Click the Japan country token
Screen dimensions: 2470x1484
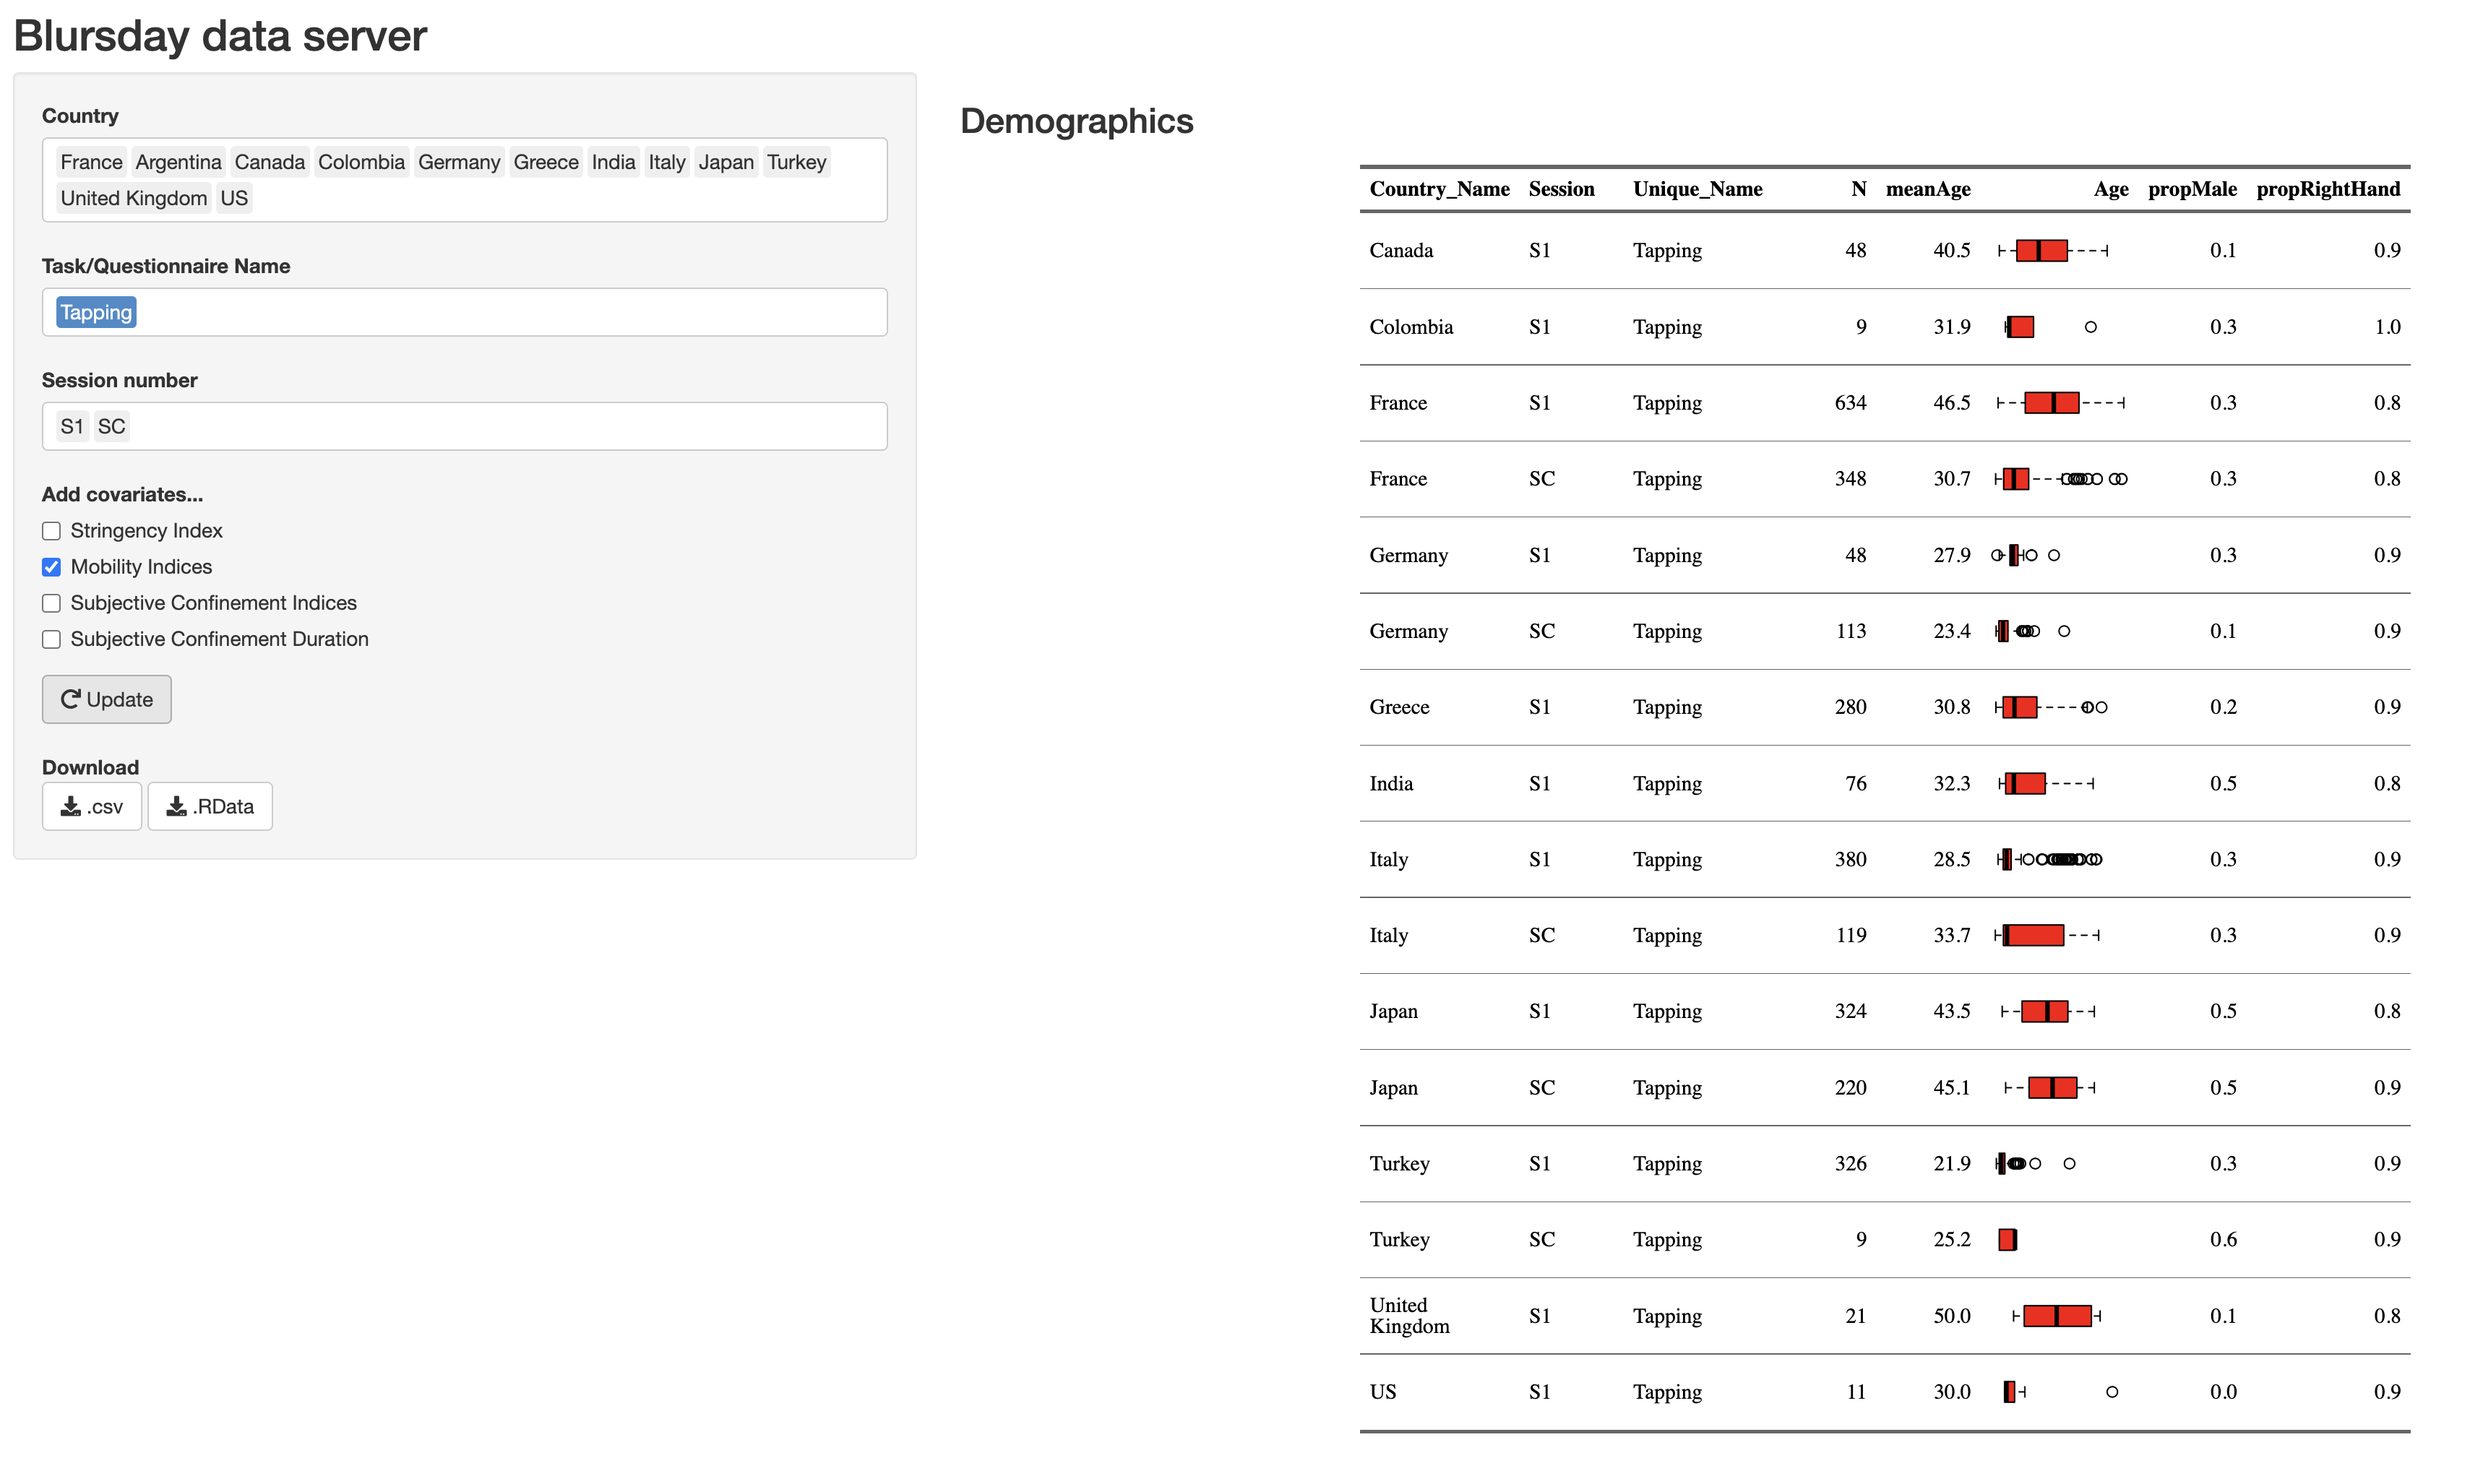coord(726,161)
